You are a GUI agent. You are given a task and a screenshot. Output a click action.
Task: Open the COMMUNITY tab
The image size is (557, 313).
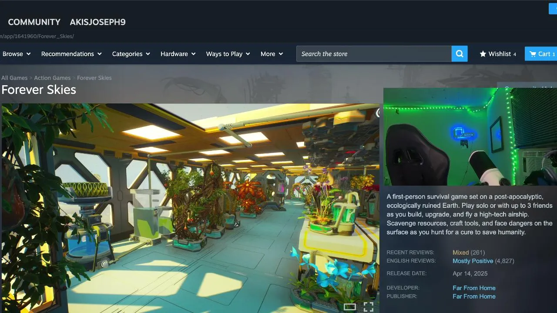[34, 22]
